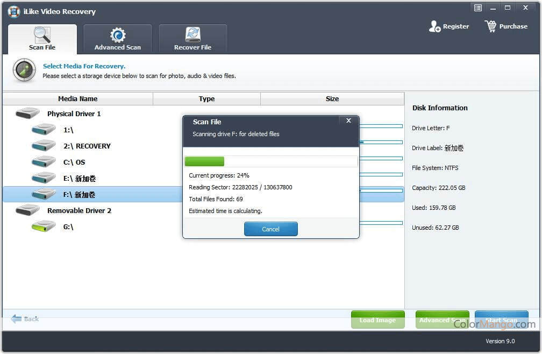Click the Size column header
This screenshot has width=542, height=354.
tap(332, 99)
